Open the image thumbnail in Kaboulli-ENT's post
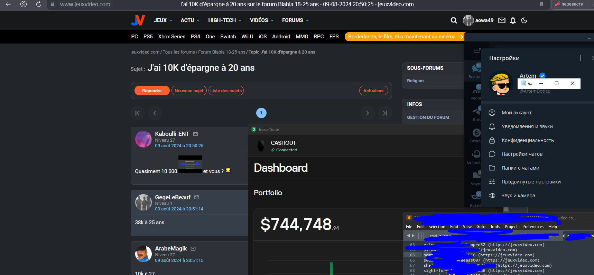 tap(190, 164)
